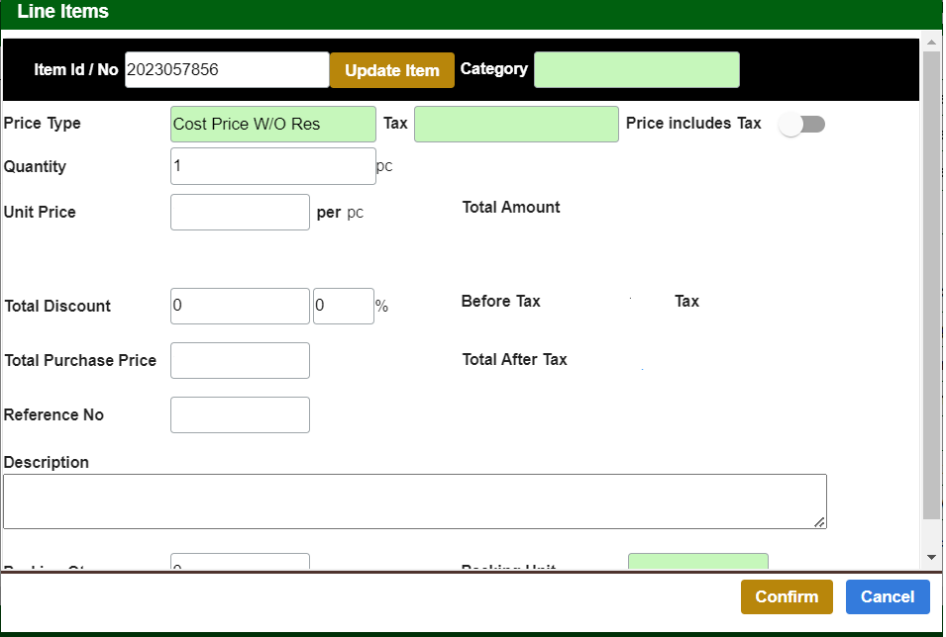Click the scrollbar up arrow

pyautogui.click(x=931, y=43)
